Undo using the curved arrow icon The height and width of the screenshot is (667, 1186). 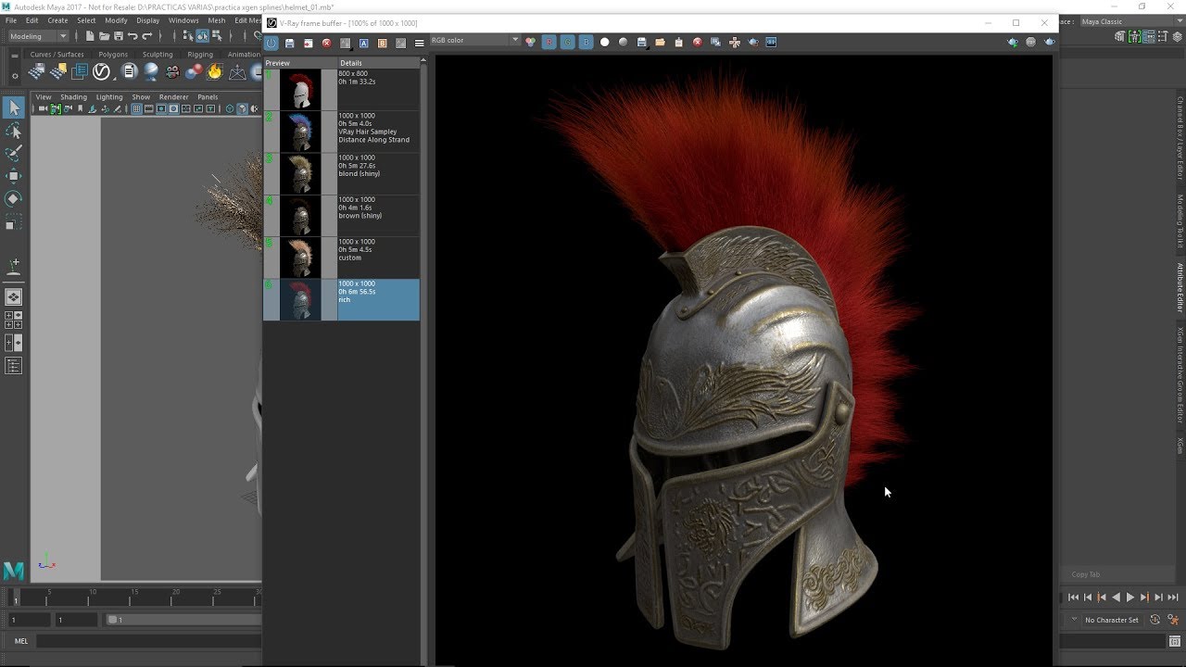[x=132, y=36]
